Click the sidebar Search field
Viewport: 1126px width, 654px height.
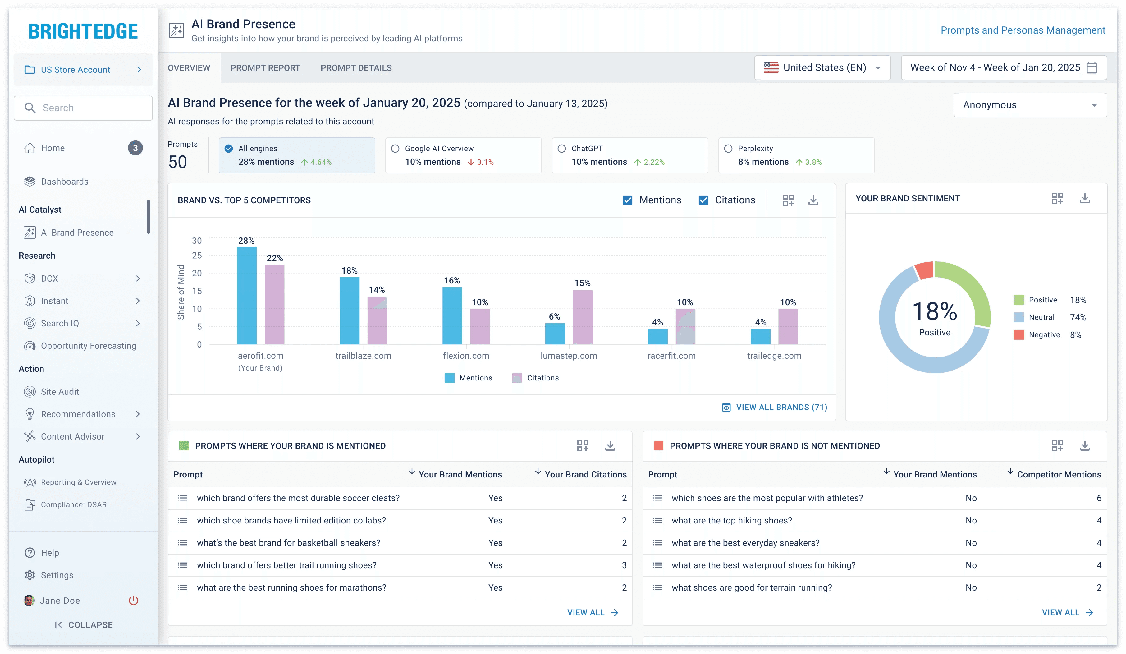click(83, 108)
